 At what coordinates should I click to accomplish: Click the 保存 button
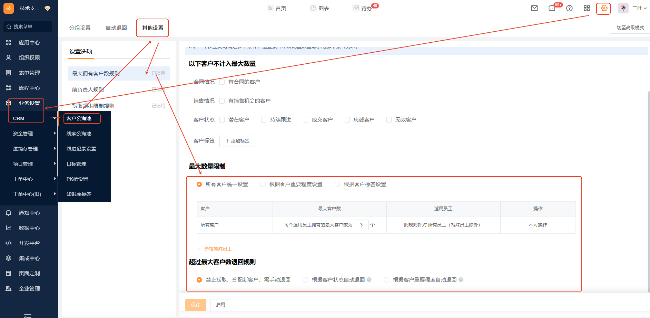pyautogui.click(x=196, y=305)
